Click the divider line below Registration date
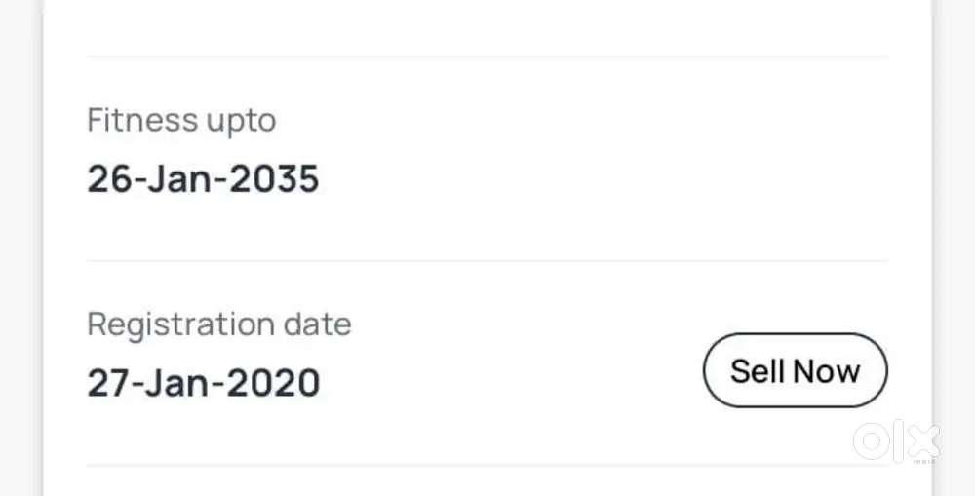The image size is (975, 496). tap(487, 465)
